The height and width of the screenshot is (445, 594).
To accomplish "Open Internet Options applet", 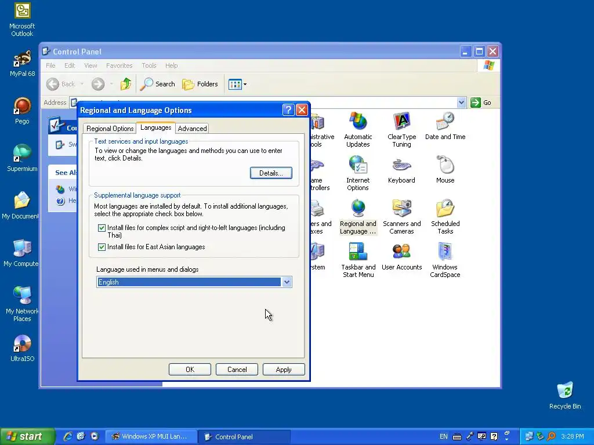I will (x=358, y=173).
